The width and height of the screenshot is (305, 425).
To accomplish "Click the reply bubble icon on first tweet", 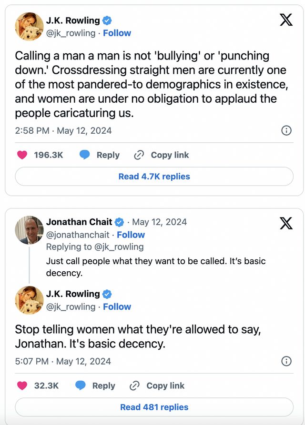I will click(85, 155).
